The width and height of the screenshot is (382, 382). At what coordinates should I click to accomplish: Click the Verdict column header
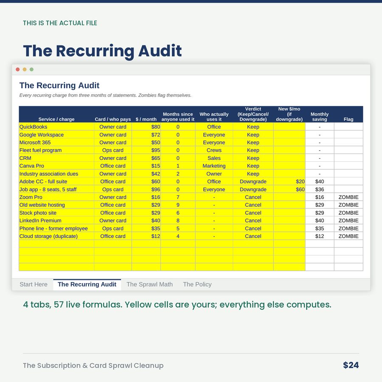(x=253, y=114)
